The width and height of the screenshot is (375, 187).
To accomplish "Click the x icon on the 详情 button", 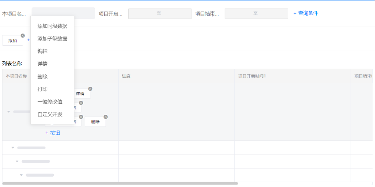I will (x=90, y=89).
